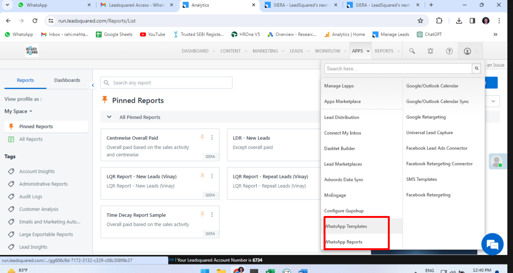Open the ChatGPT bookmark

point(429,34)
